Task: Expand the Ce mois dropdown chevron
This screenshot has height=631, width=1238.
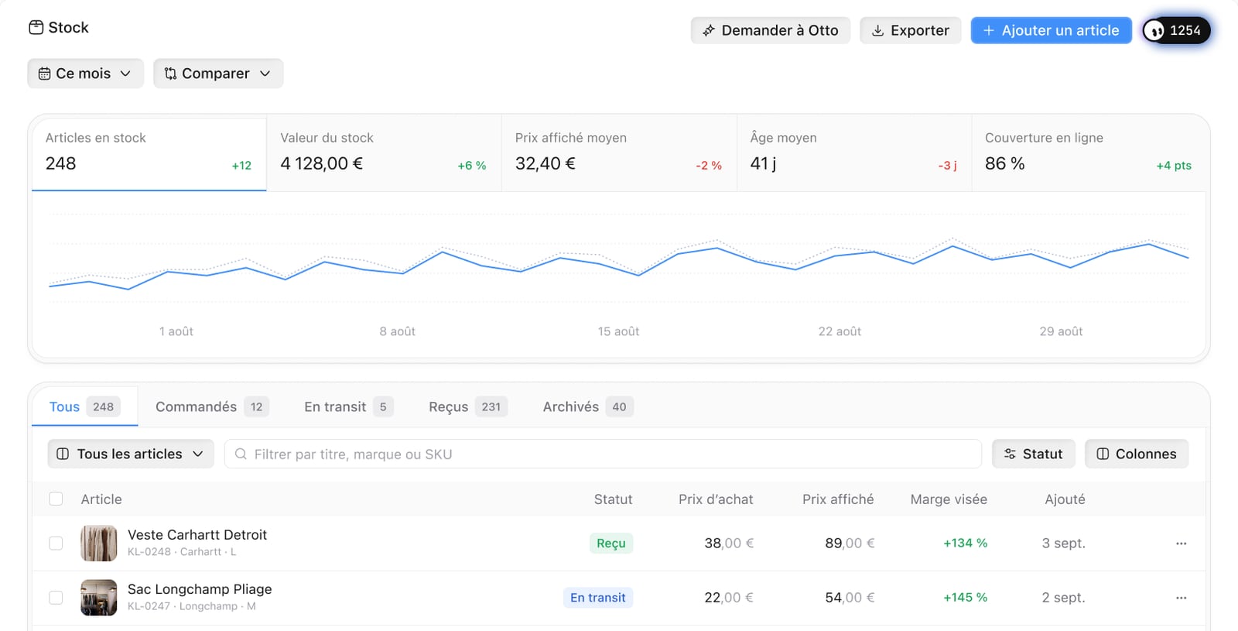Action: [x=125, y=74]
